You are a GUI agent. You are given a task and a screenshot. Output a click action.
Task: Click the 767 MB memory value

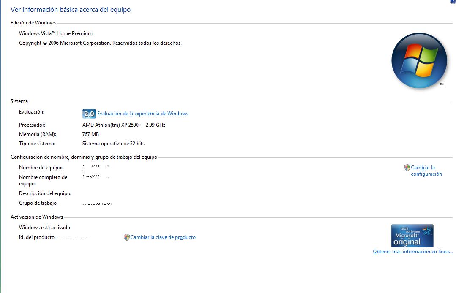pyautogui.click(x=90, y=134)
